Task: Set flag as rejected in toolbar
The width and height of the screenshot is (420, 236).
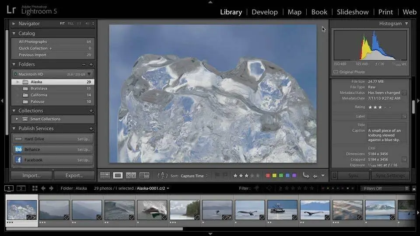Action: [x=225, y=175]
